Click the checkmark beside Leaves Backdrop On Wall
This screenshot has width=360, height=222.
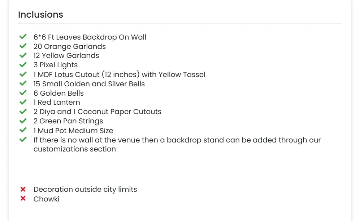pos(23,37)
